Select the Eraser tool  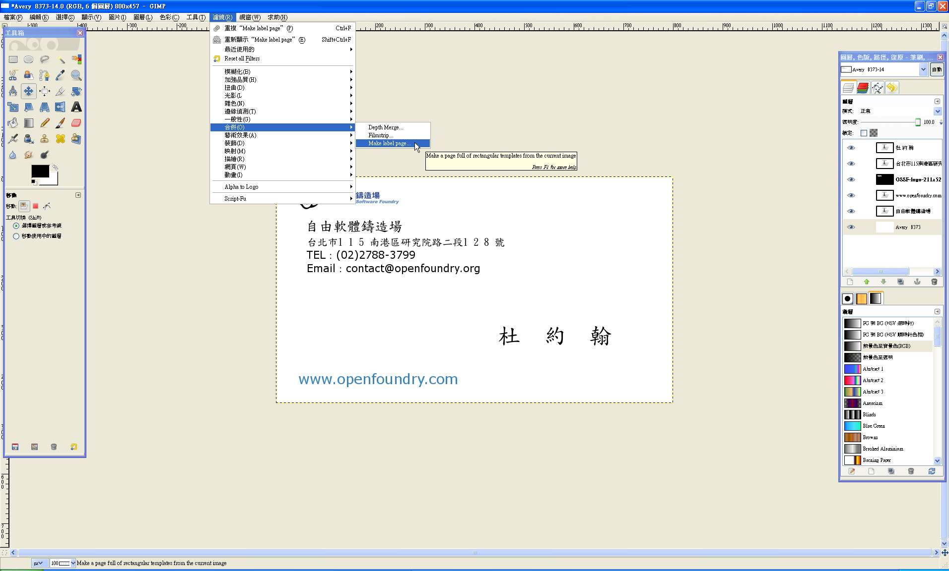(x=76, y=123)
